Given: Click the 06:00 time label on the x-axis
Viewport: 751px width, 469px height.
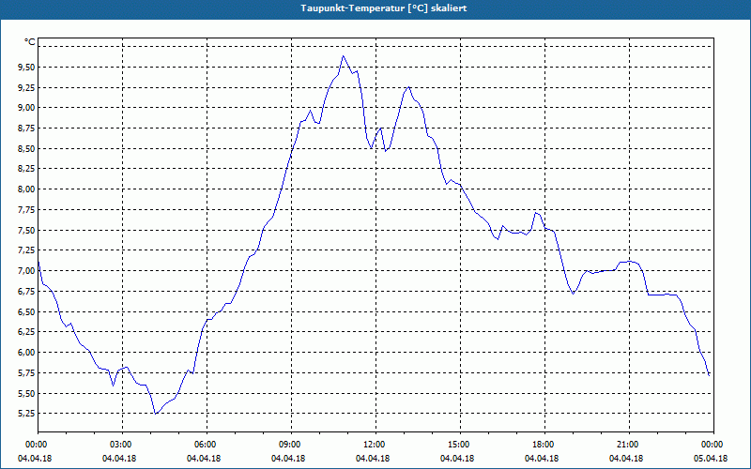Looking at the screenshot, I should click(x=207, y=445).
